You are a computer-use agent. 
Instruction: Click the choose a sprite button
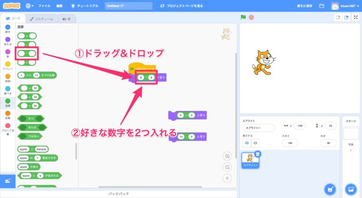click(x=330, y=188)
